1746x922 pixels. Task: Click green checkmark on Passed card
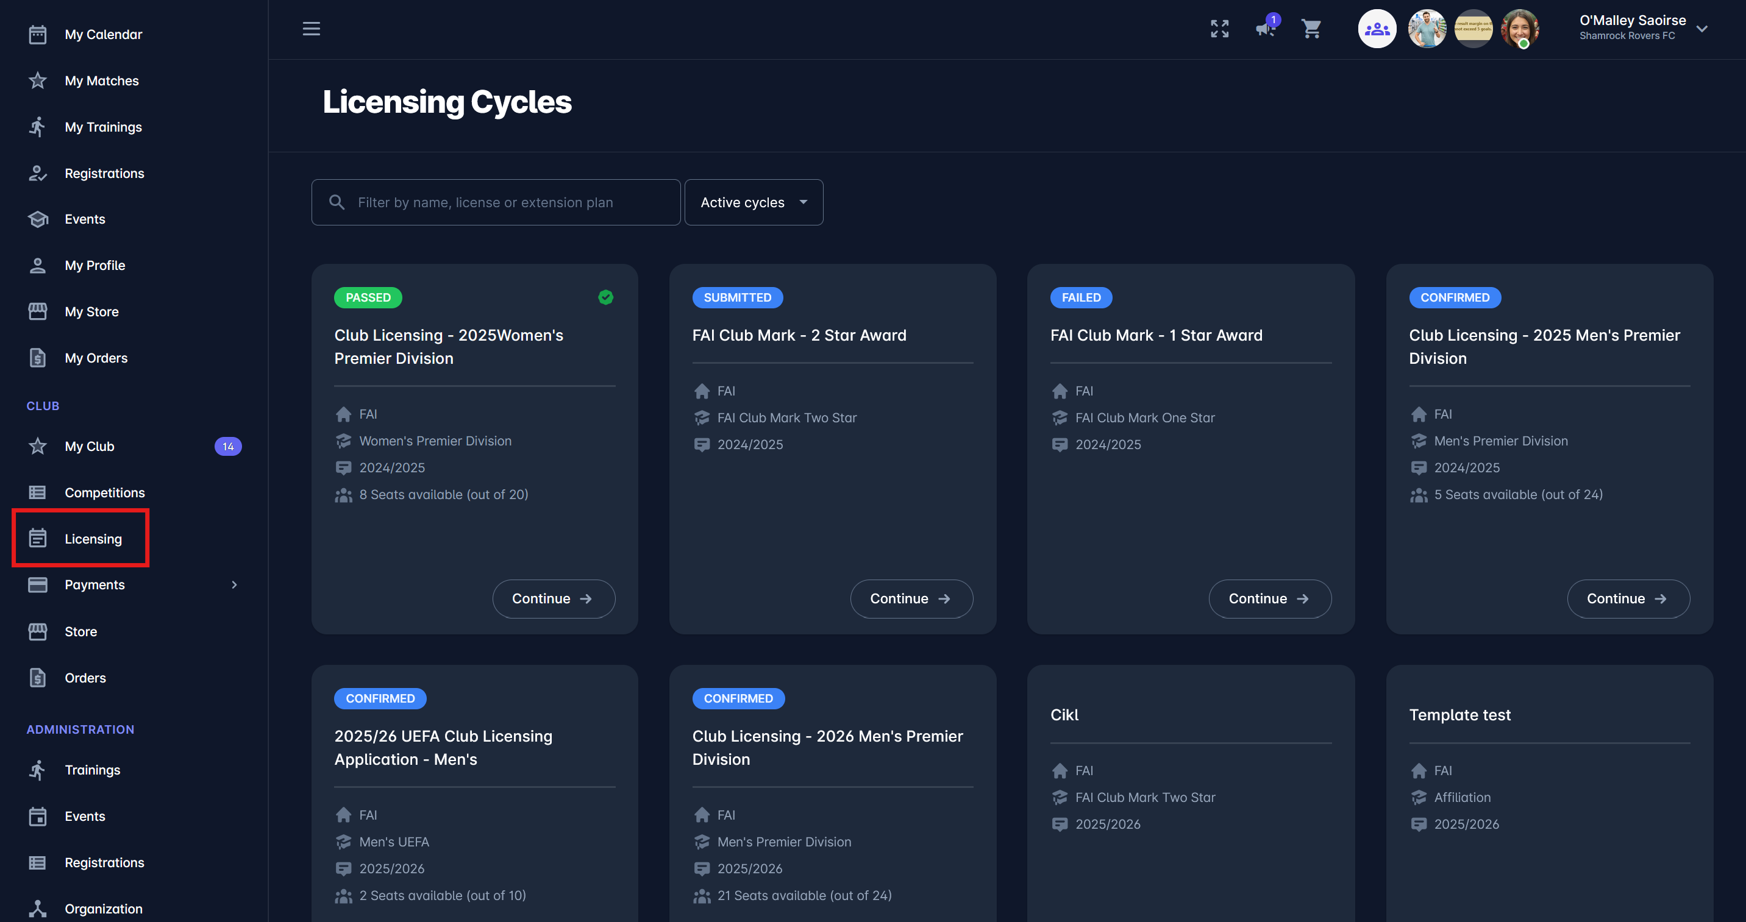605,297
